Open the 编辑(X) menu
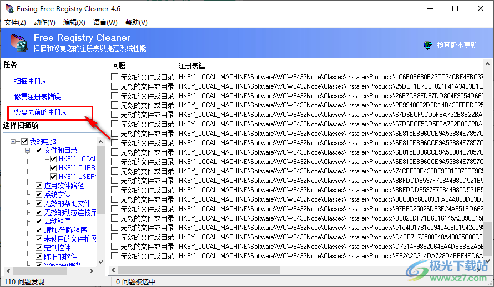This screenshot has height=287, width=494. pos(74,23)
